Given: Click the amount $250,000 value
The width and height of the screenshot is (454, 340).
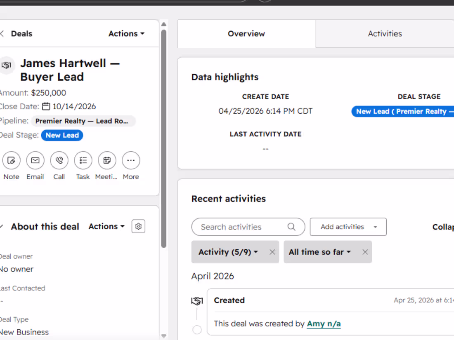Looking at the screenshot, I should [x=49, y=93].
